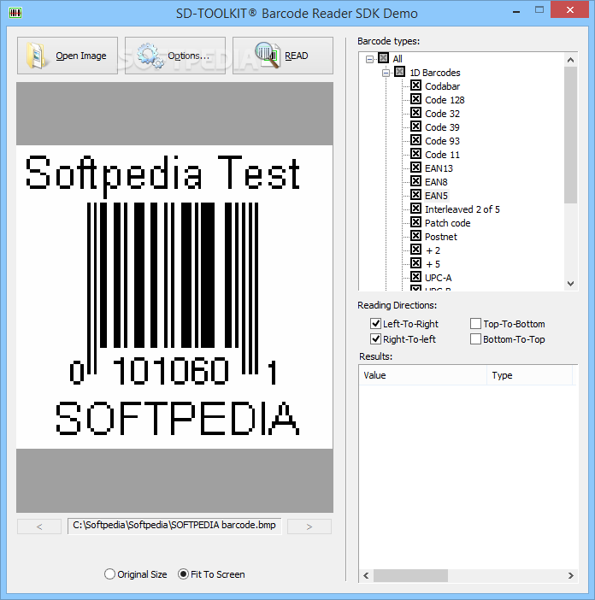Minimize the Barcode Reader window
Screen dimensions: 595x600
pos(516,11)
